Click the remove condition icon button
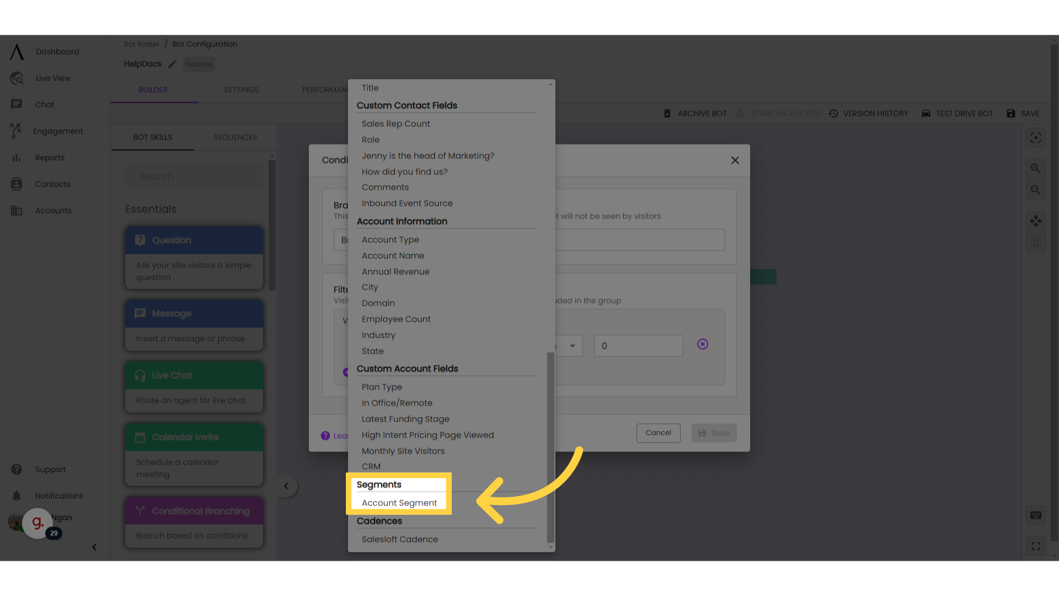This screenshot has width=1059, height=596. (x=703, y=344)
